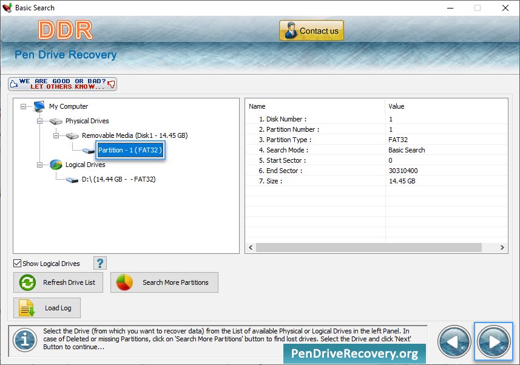
Task: Click the green refresh arrows icon
Action: 27,283
